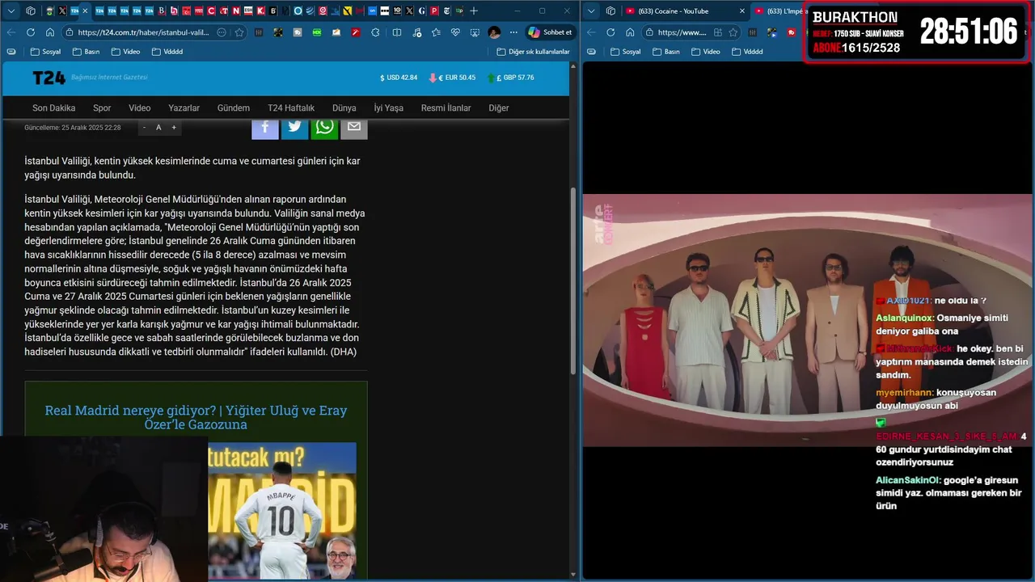Open Basın bookmarks folder in right browser
1035x582 pixels.
click(x=665, y=51)
